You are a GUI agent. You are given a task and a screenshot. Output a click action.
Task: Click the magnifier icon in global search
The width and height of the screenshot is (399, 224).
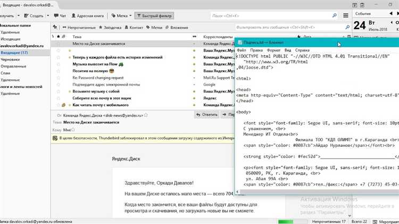(335, 16)
